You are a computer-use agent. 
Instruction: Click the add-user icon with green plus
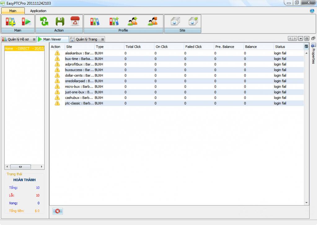pos(133,21)
